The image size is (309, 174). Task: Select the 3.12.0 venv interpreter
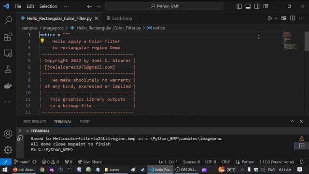(276, 162)
